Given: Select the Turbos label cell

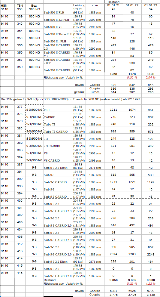Looking at the screenshot, I should (x=95, y=92).
